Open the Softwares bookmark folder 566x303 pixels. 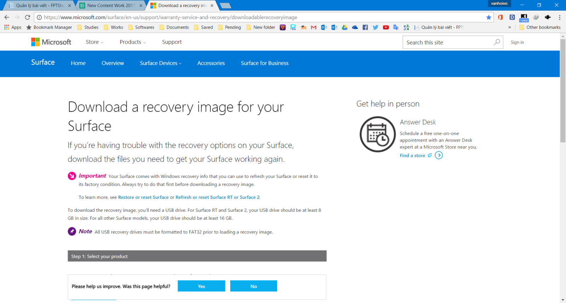[141, 27]
